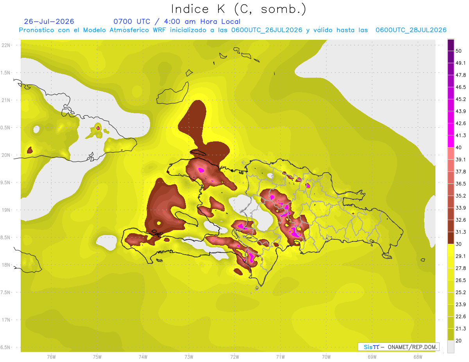
Task: Click the latitude label '19N'
Action: click(6, 210)
